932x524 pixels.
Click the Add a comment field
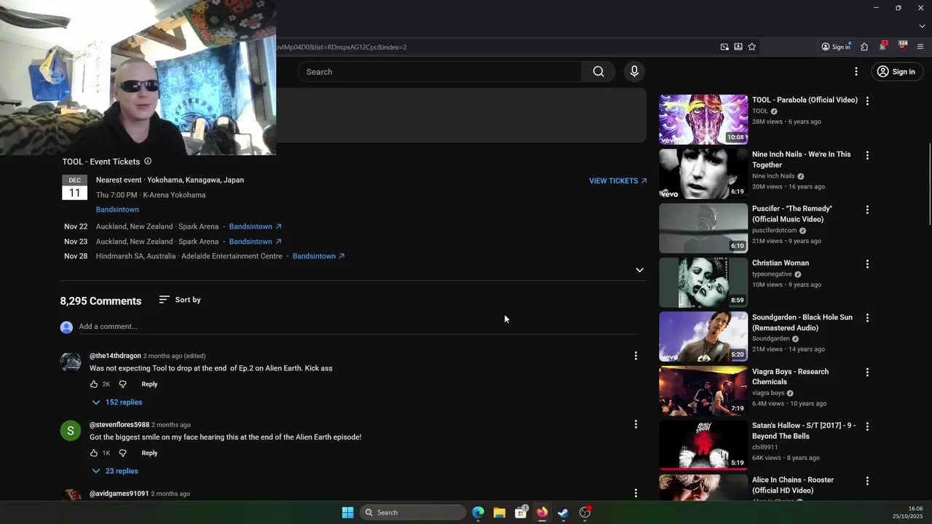pyautogui.click(x=358, y=327)
